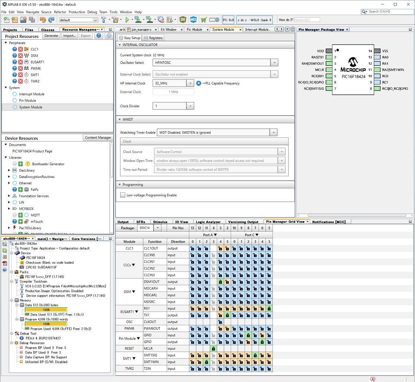Image resolution: width=415 pixels, height=382 pixels.
Task: Open the Oscillator Select dropdown
Action: (274, 63)
